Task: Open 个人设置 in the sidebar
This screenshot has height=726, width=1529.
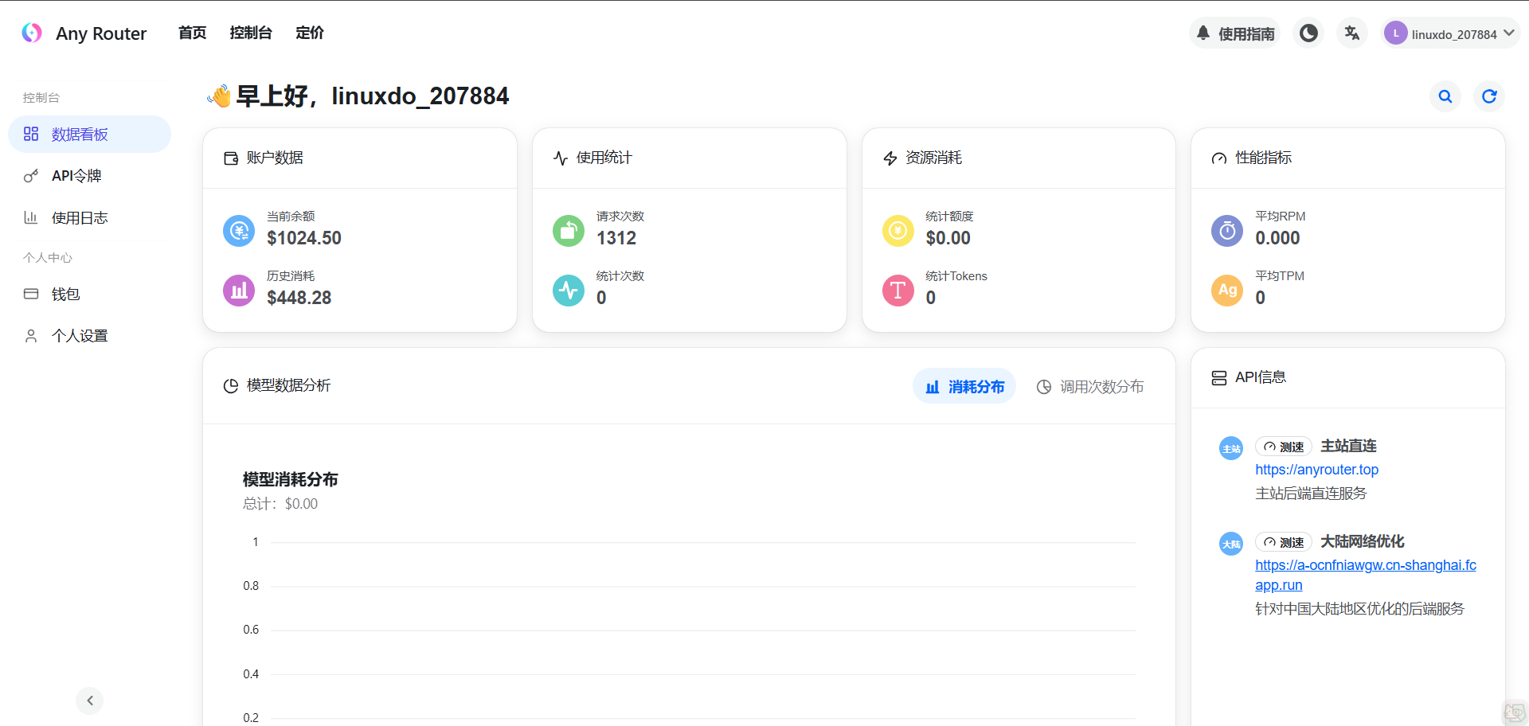Action: pos(89,336)
